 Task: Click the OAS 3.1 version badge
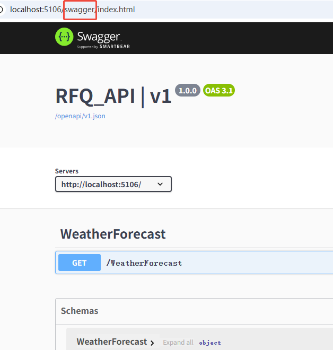(219, 90)
